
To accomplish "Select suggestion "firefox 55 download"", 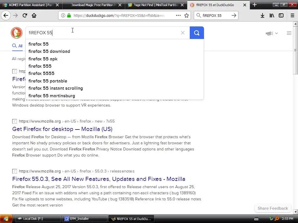I will pos(115,51).
